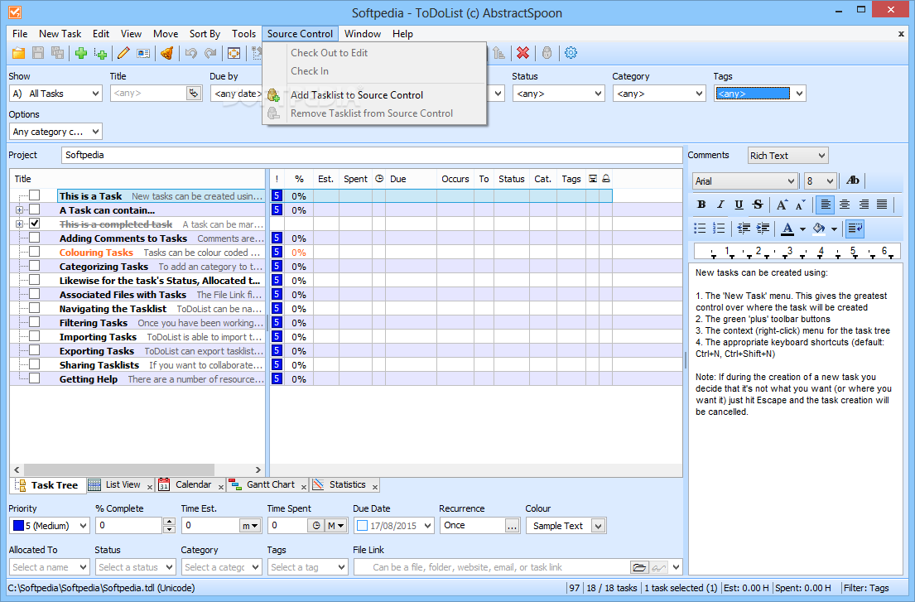Viewport: 915px width, 602px height.
Task: Click the File Link browse folder button
Action: click(639, 567)
